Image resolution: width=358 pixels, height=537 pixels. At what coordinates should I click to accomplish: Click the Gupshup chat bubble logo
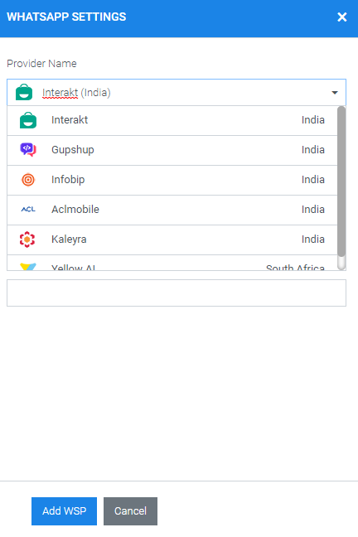point(28,150)
